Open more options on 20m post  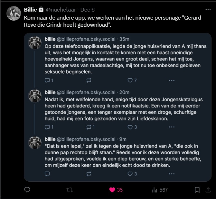click(172, 127)
